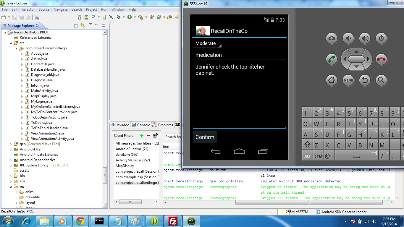Click the medication text field
Screen dimensions: 404x227
(x=239, y=55)
